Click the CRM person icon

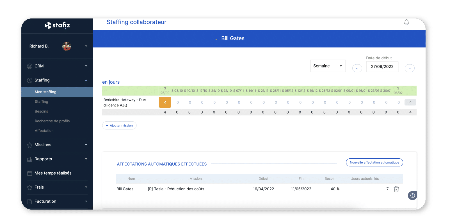click(x=29, y=66)
